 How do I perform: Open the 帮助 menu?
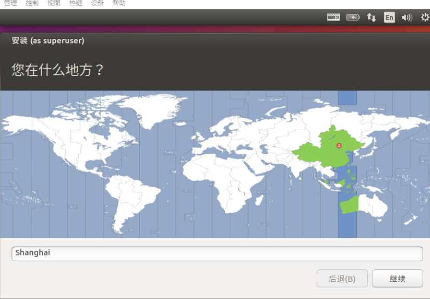point(119,3)
